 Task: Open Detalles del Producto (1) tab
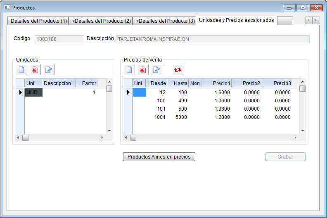click(38, 21)
